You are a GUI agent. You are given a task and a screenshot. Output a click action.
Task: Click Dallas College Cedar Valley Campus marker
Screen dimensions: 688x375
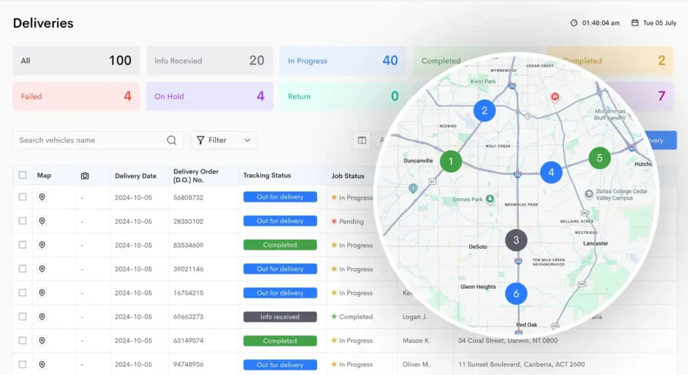(x=589, y=194)
